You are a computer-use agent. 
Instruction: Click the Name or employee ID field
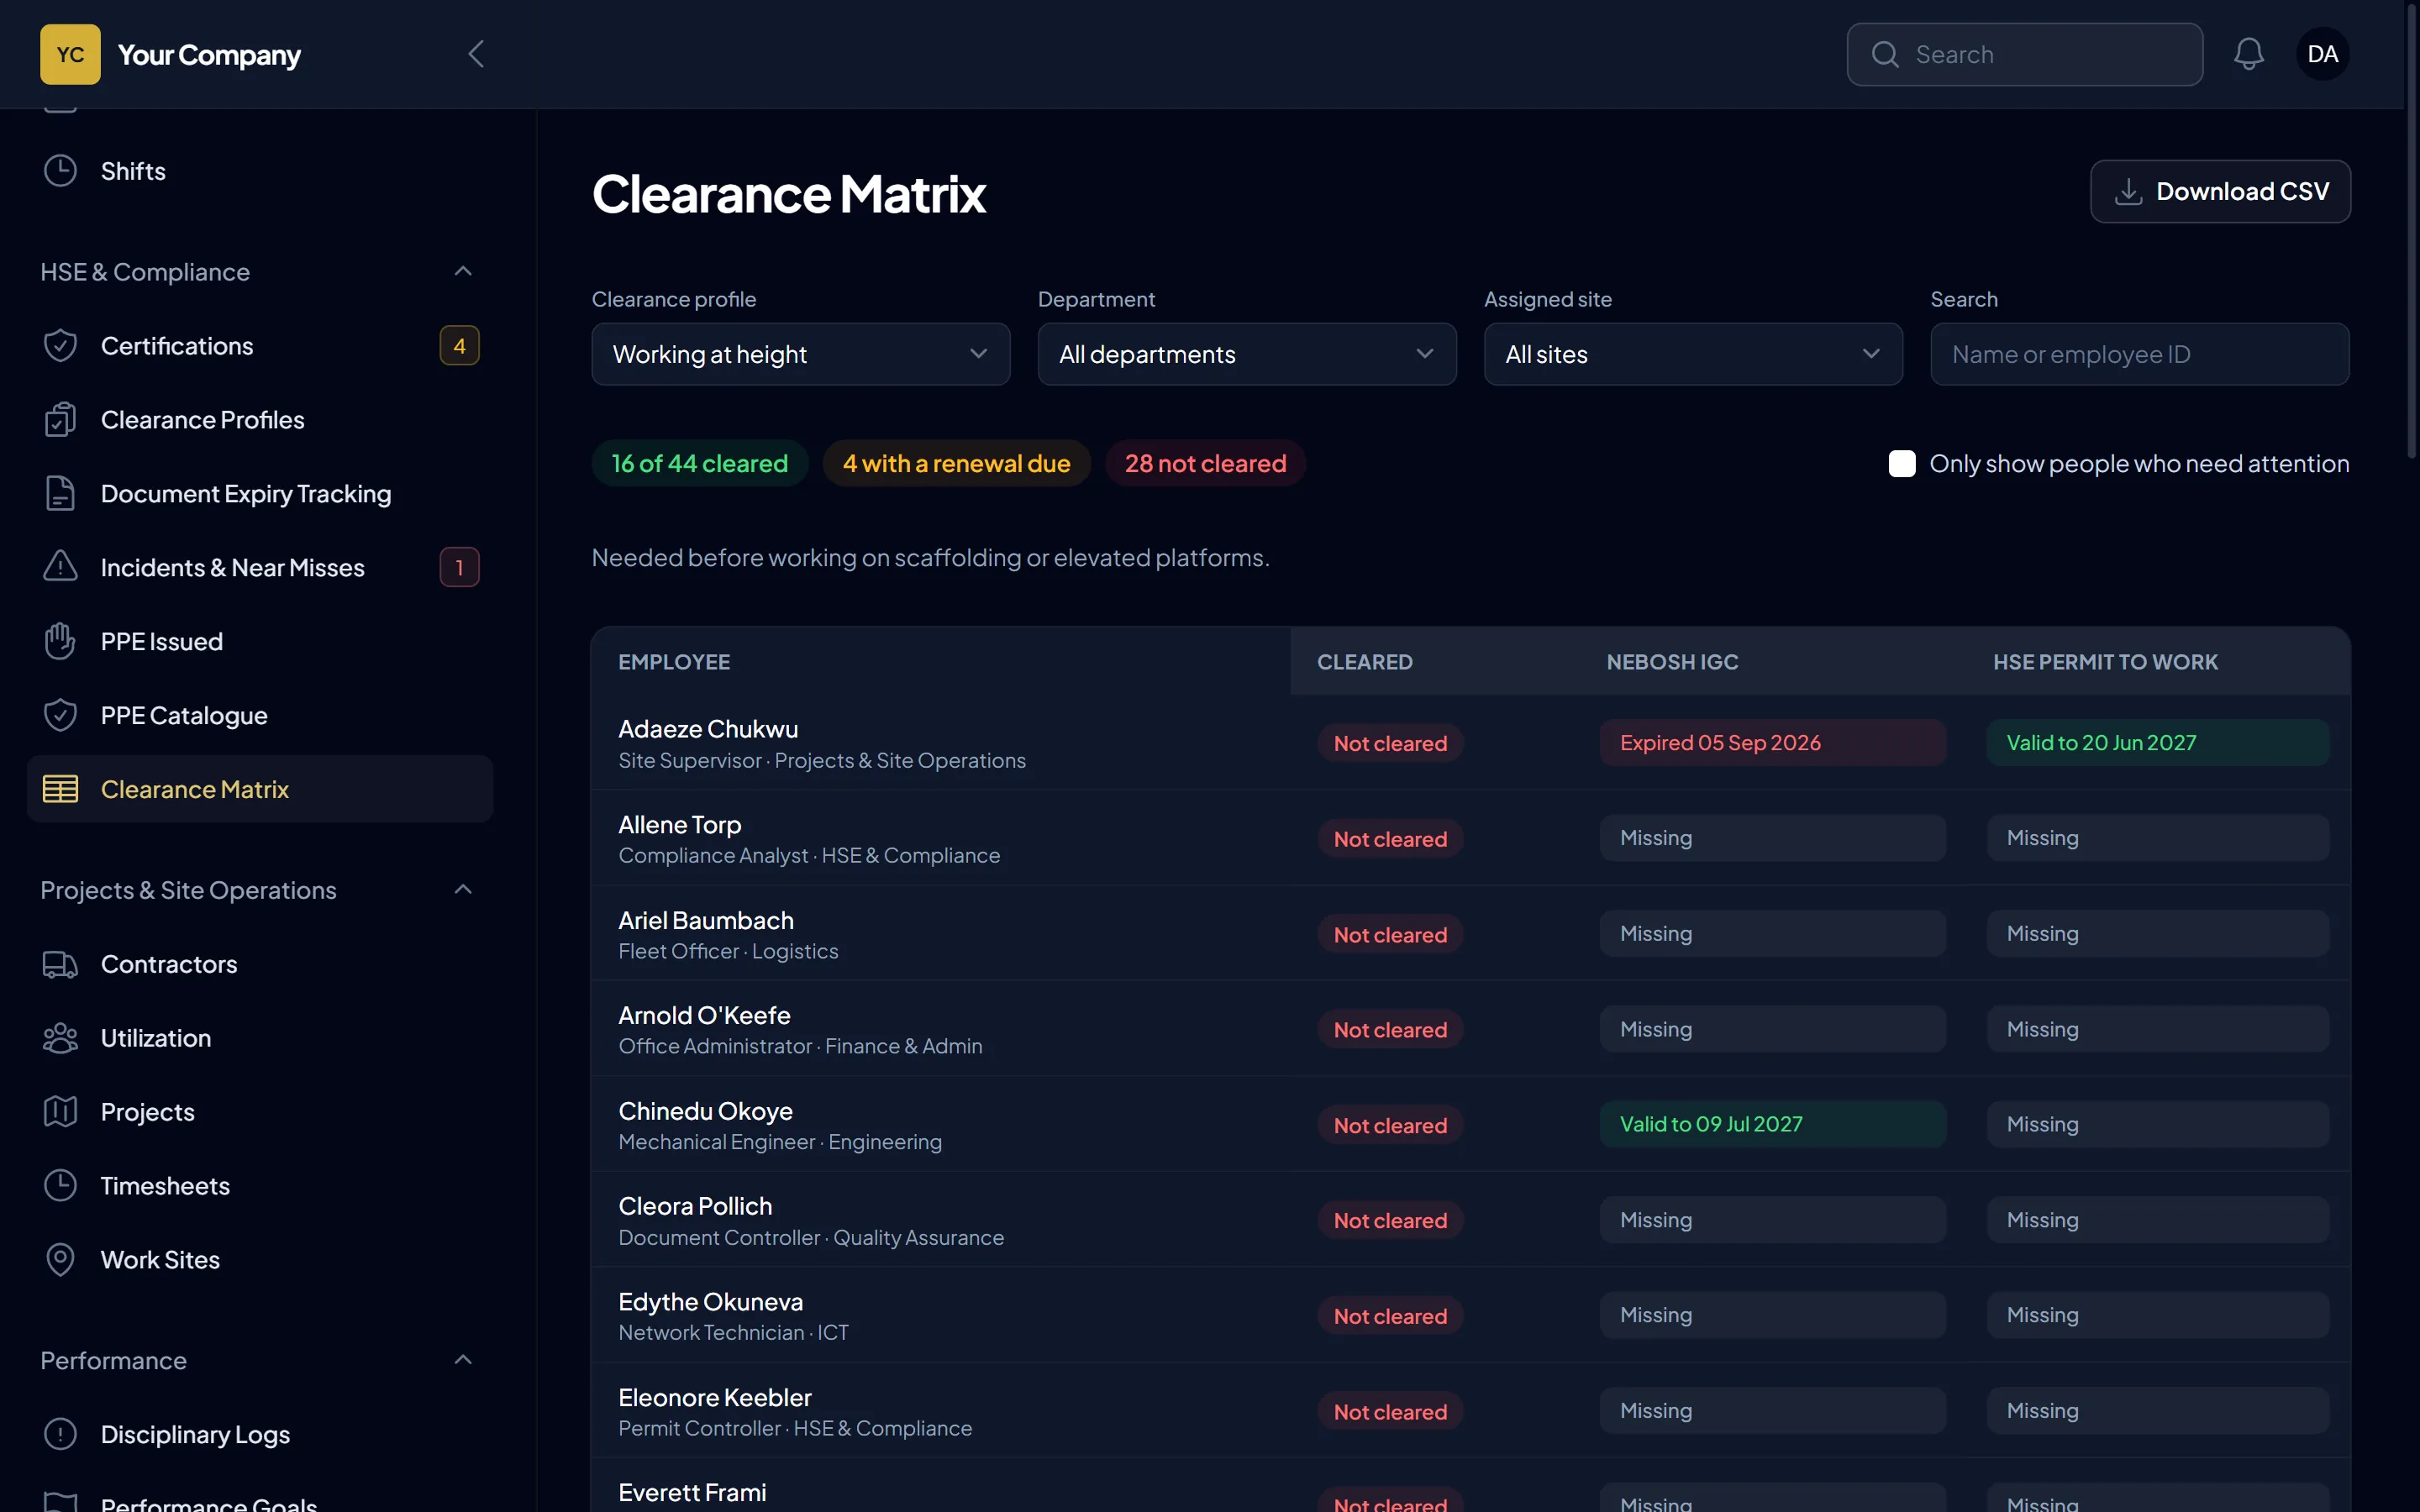(2139, 354)
